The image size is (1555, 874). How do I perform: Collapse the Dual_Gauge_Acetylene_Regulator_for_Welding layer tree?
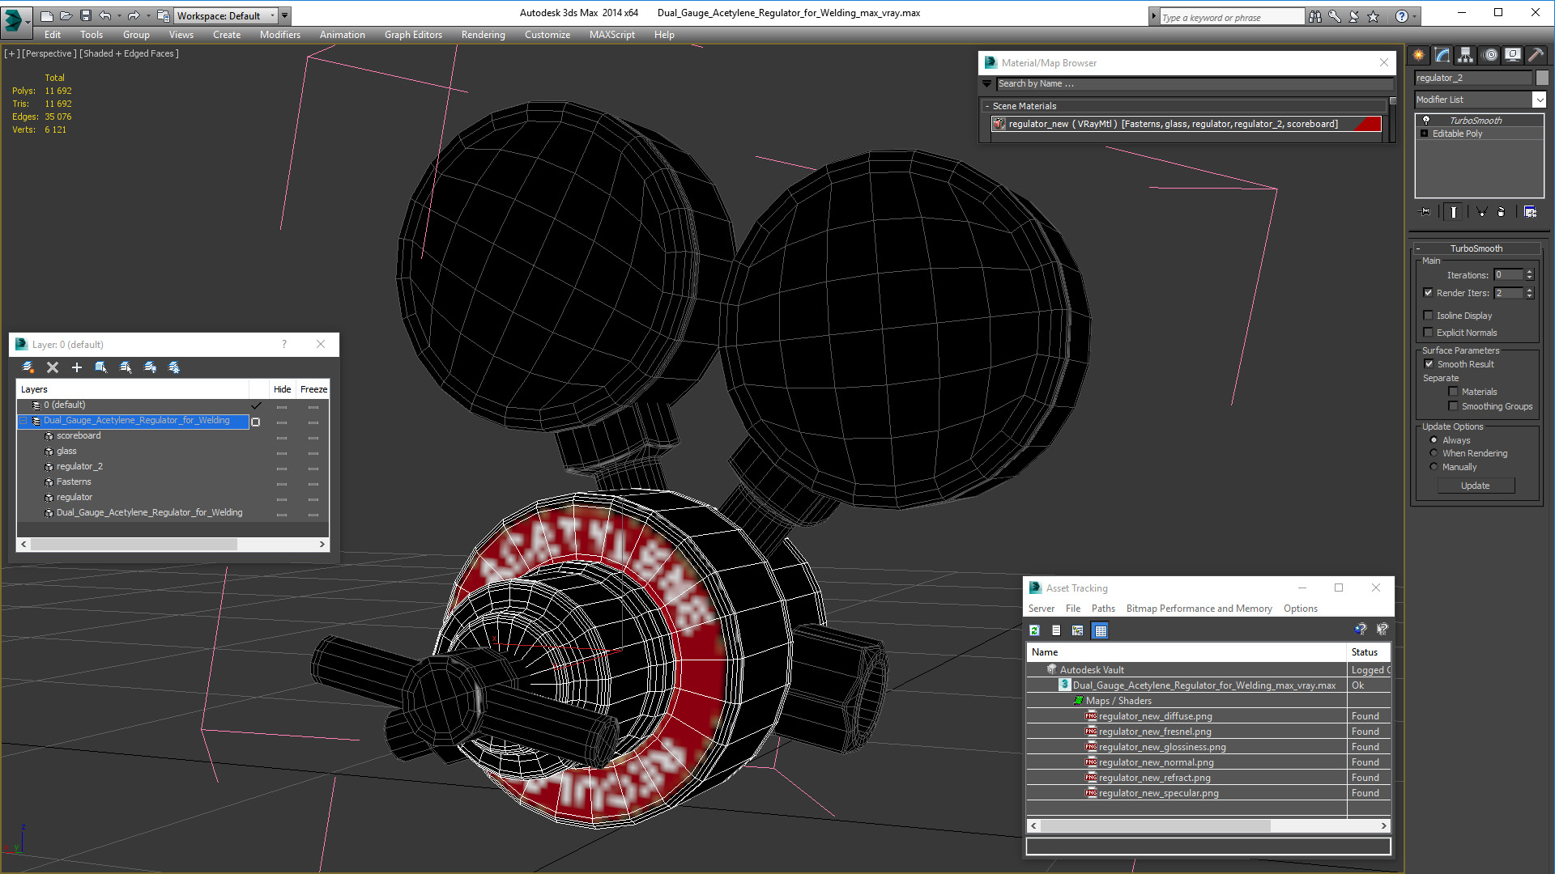[23, 421]
